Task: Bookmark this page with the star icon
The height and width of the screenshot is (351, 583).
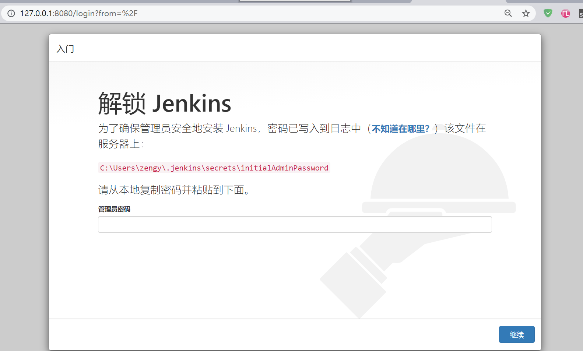Action: [526, 14]
